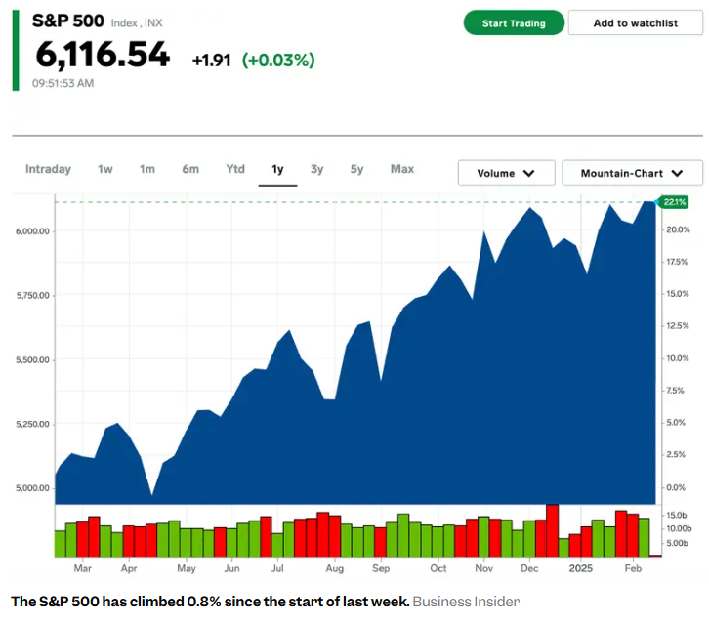The width and height of the screenshot is (709, 625).
Task: Add S&P 500 to watchlist
Action: click(x=635, y=23)
